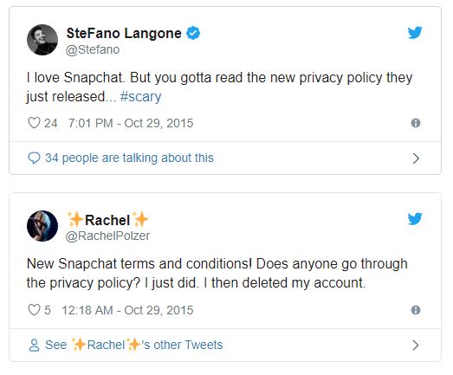Open the @Stefano handle
Image resolution: width=453 pixels, height=375 pixels.
click(x=93, y=49)
